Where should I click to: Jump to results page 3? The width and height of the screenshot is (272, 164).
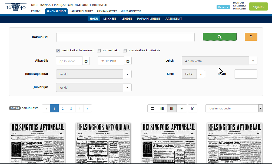coord(71,109)
